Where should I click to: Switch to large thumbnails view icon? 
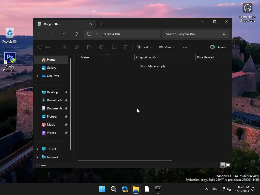click(228, 165)
